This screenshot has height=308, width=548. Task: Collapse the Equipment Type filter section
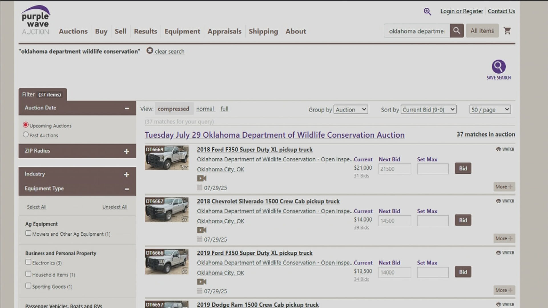pyautogui.click(x=127, y=189)
